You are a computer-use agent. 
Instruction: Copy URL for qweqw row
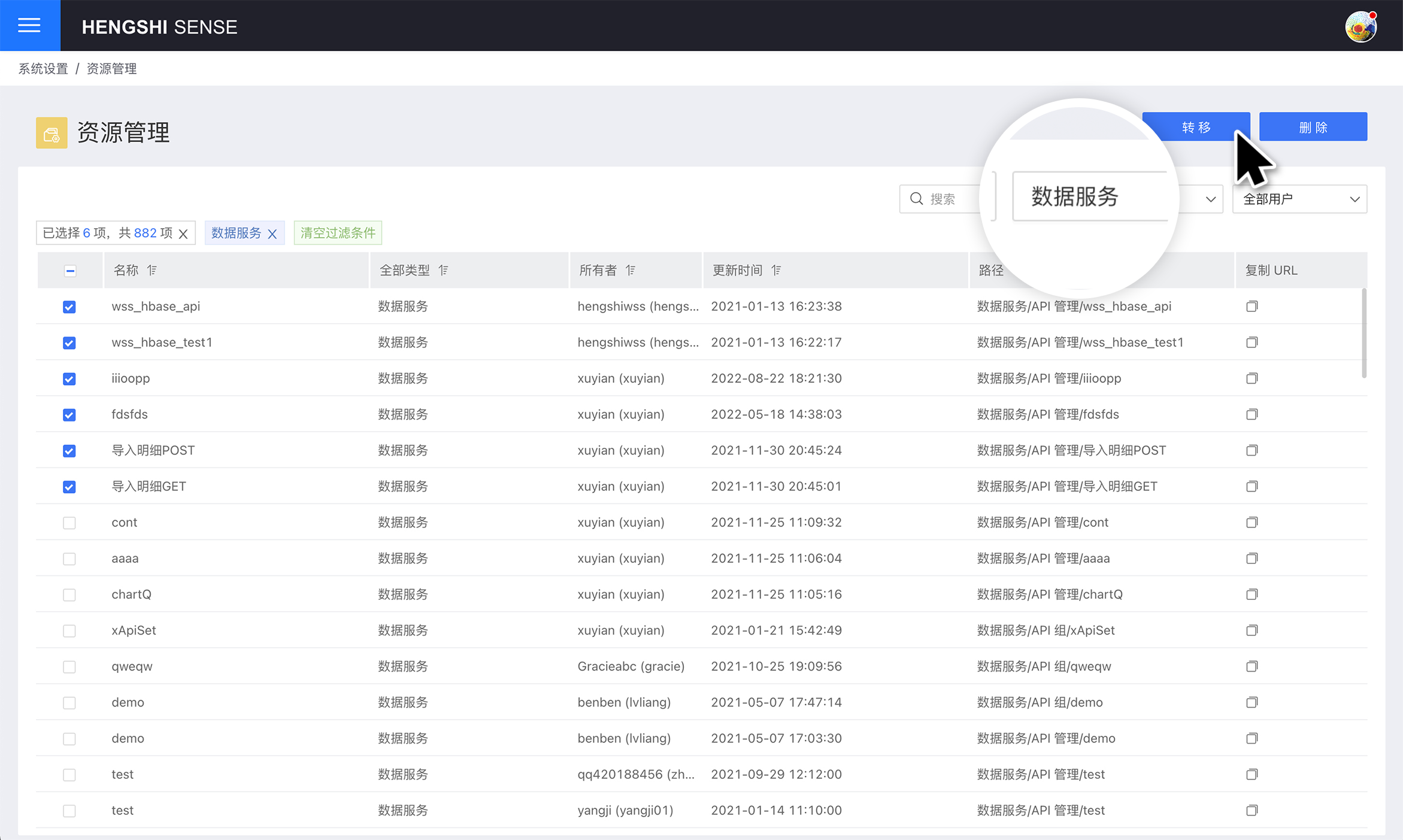point(1252,666)
